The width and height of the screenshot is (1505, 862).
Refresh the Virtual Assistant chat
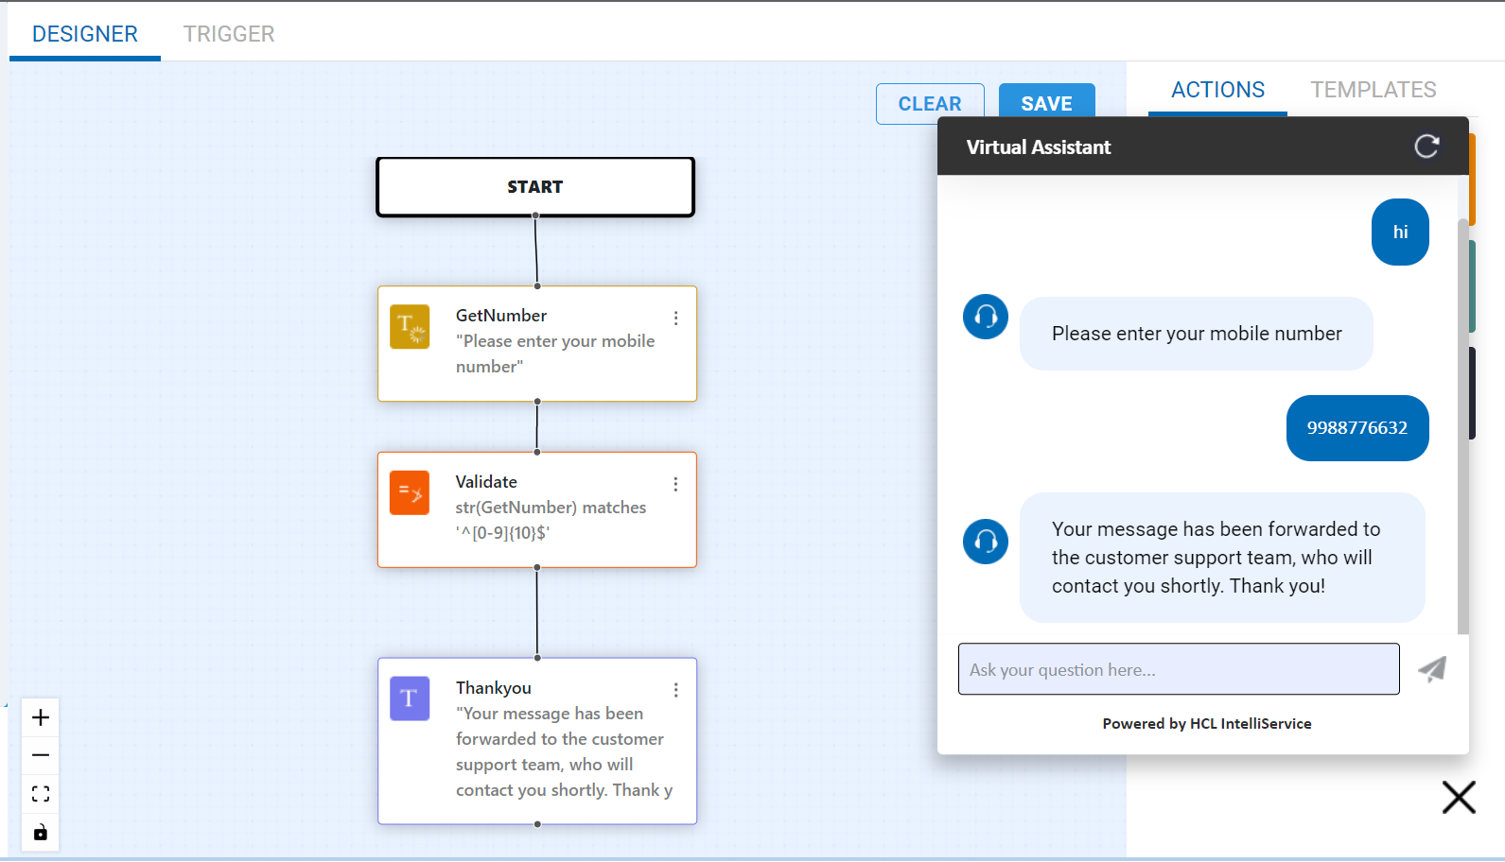point(1426,147)
